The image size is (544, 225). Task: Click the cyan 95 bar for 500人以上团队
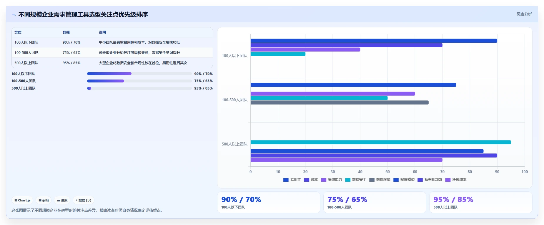381,142
